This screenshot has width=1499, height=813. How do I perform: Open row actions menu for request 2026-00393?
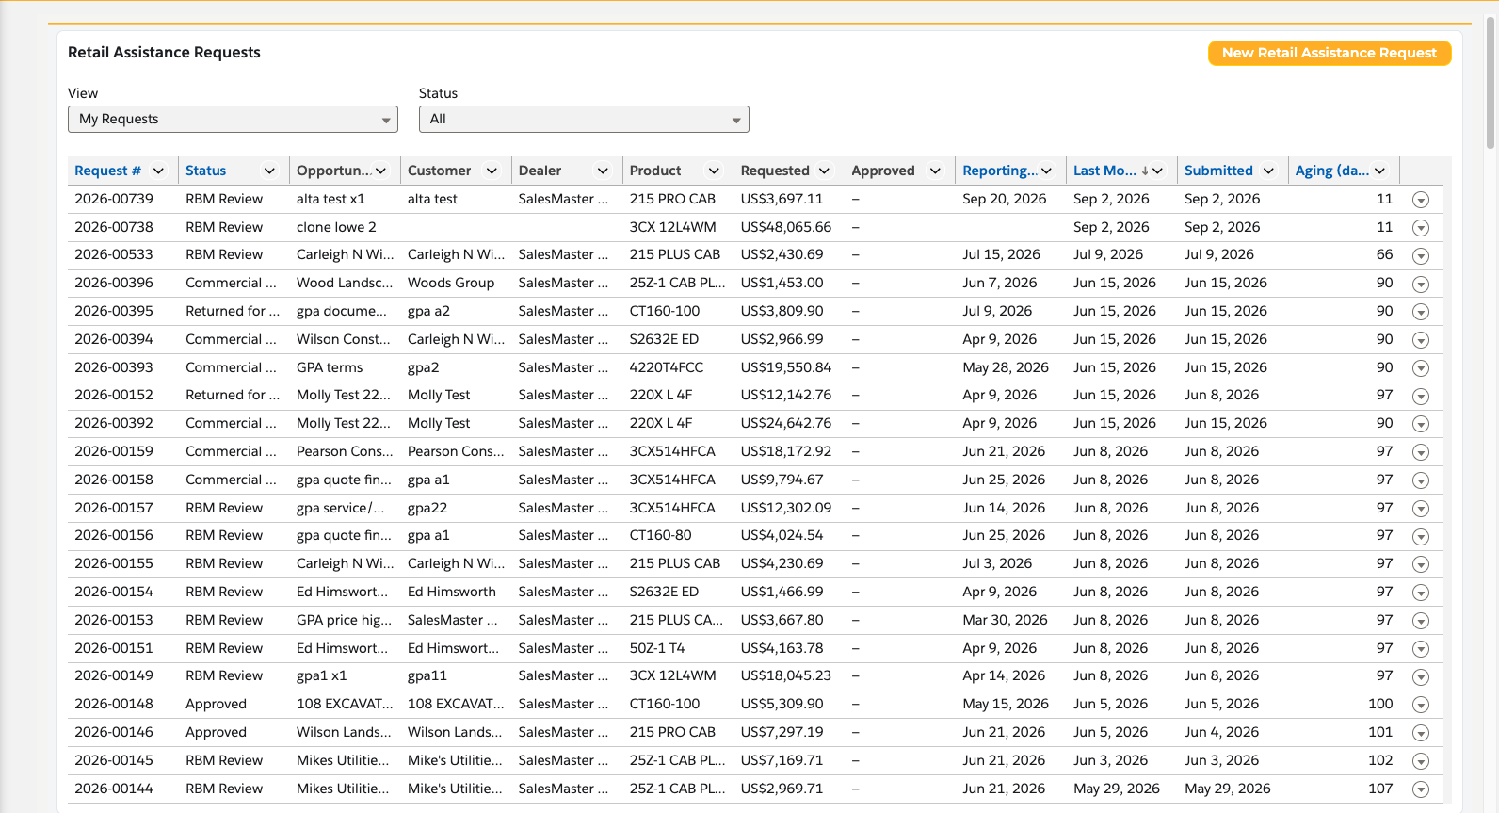1421,368
